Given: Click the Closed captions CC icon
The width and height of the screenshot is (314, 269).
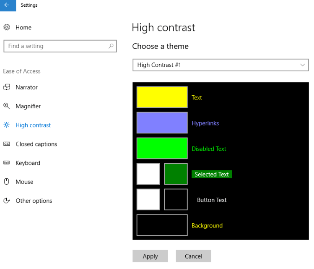Looking at the screenshot, I should [7, 144].
